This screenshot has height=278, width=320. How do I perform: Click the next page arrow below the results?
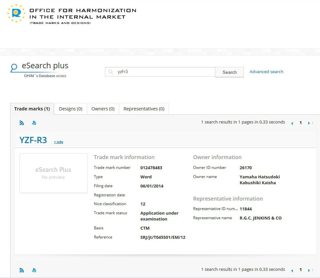309,270
